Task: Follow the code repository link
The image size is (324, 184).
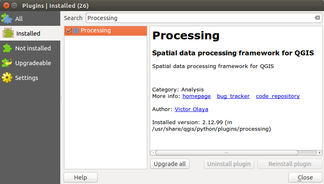Action: coord(278,96)
